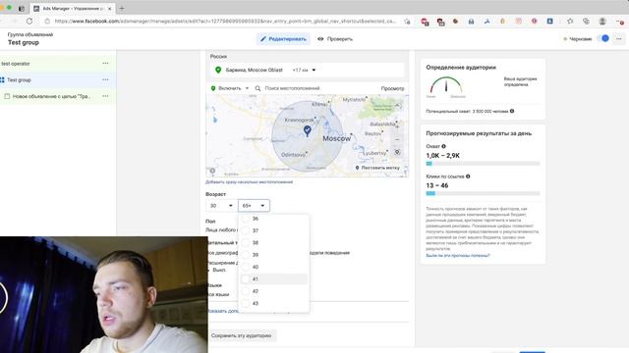Close the Ads Manager browser tab
The image size is (629, 353).
[x=109, y=9]
